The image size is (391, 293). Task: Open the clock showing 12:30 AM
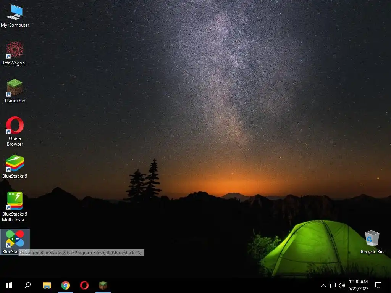pyautogui.click(x=358, y=285)
